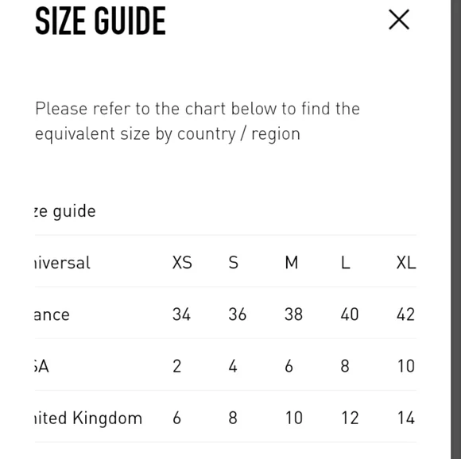Select the S universal size header
This screenshot has width=461, height=459.
(234, 262)
